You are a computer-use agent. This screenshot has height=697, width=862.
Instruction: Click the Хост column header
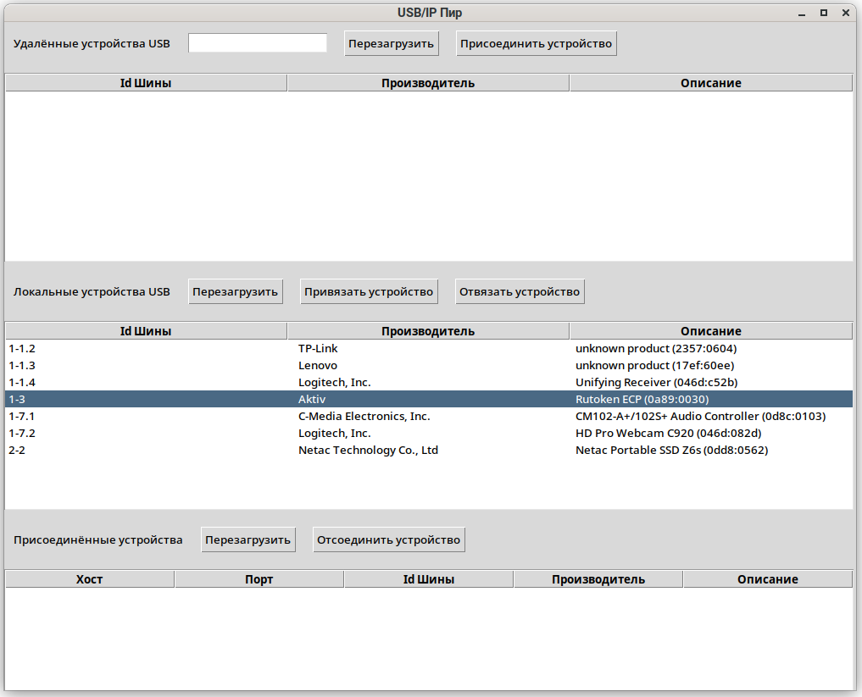89,579
